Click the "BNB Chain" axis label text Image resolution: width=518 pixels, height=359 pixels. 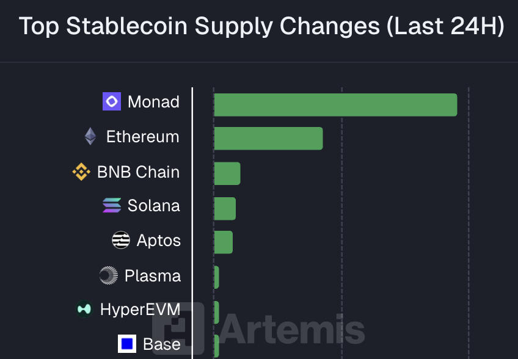point(139,172)
